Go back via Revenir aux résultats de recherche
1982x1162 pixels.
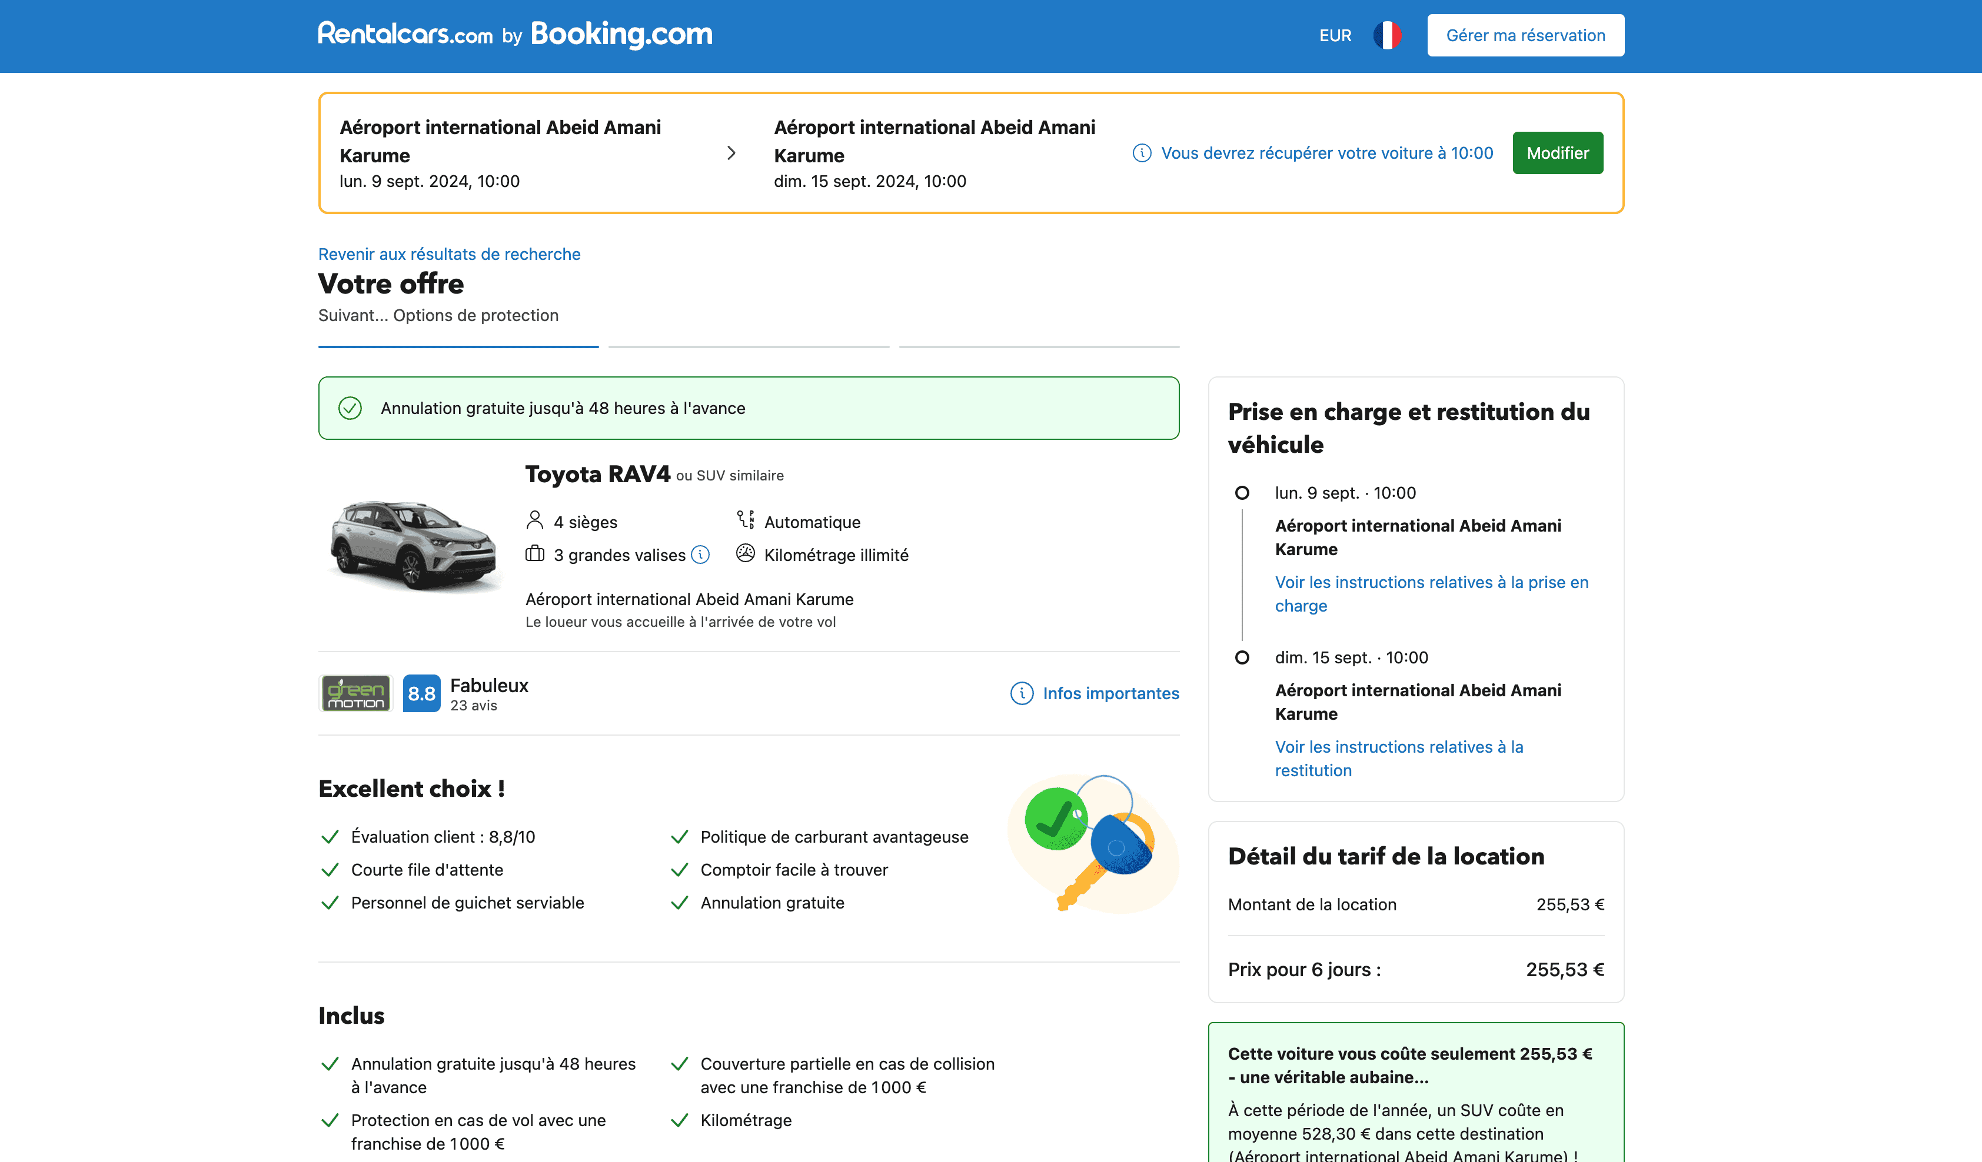point(449,254)
